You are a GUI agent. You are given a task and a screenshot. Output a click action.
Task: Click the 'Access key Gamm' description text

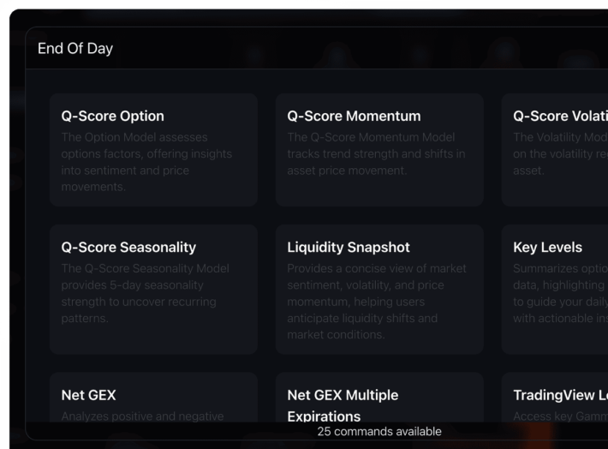tap(559, 416)
